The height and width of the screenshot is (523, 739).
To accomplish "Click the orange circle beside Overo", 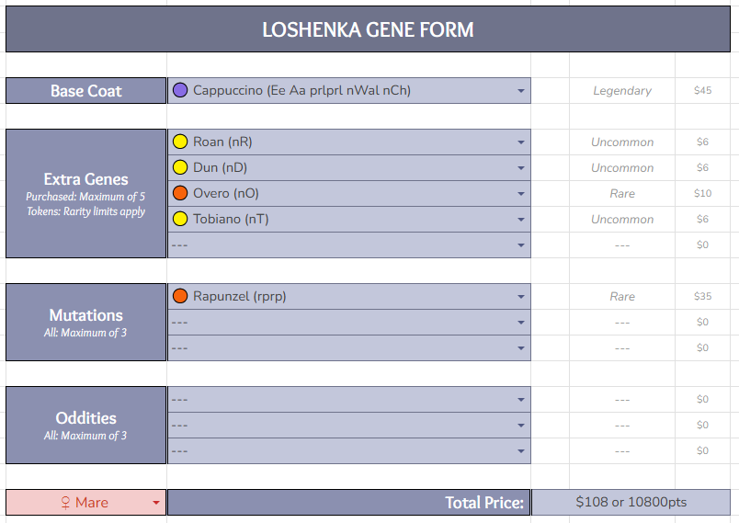I will tap(180, 194).
